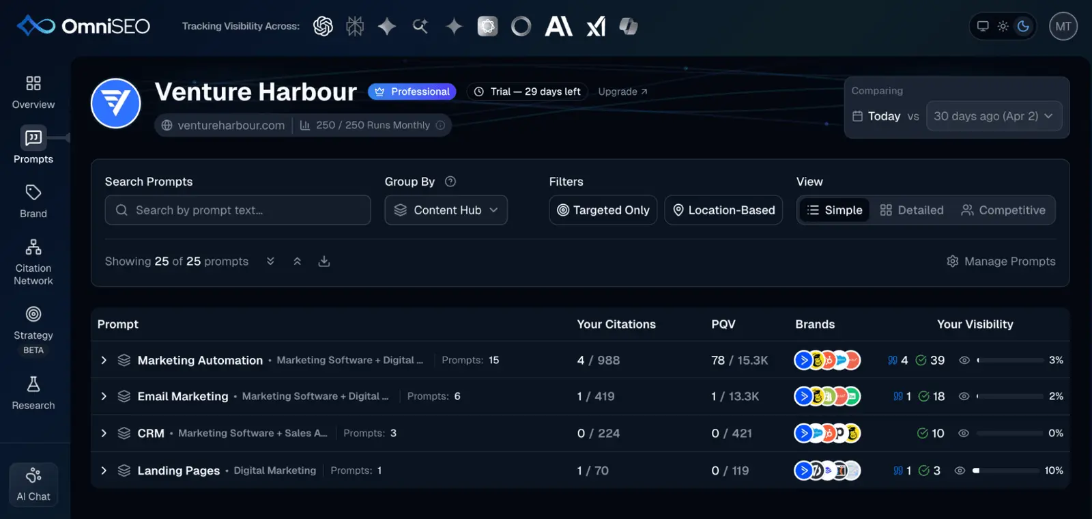This screenshot has height=519, width=1092.
Task: Expand the Landing Pages row
Action: (104, 471)
